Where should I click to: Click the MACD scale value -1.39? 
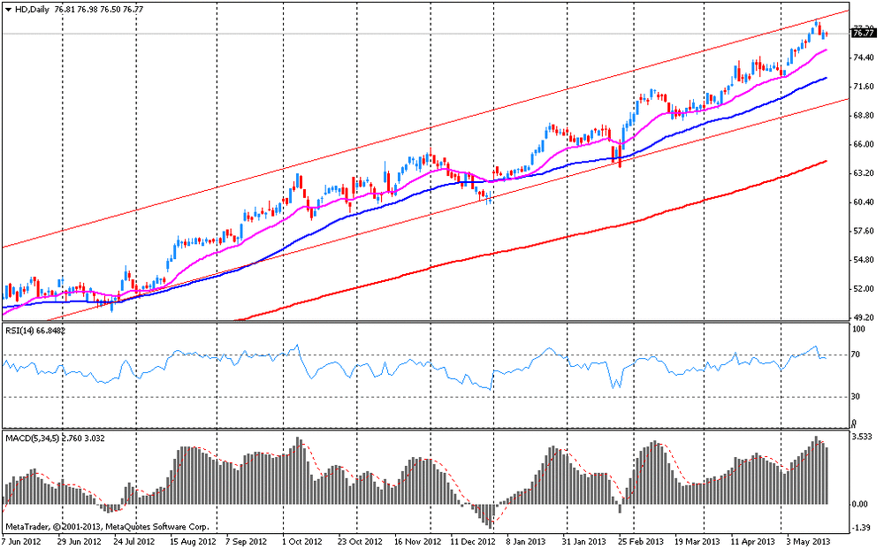point(862,528)
